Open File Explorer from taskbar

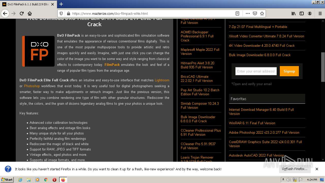(x=29, y=180)
